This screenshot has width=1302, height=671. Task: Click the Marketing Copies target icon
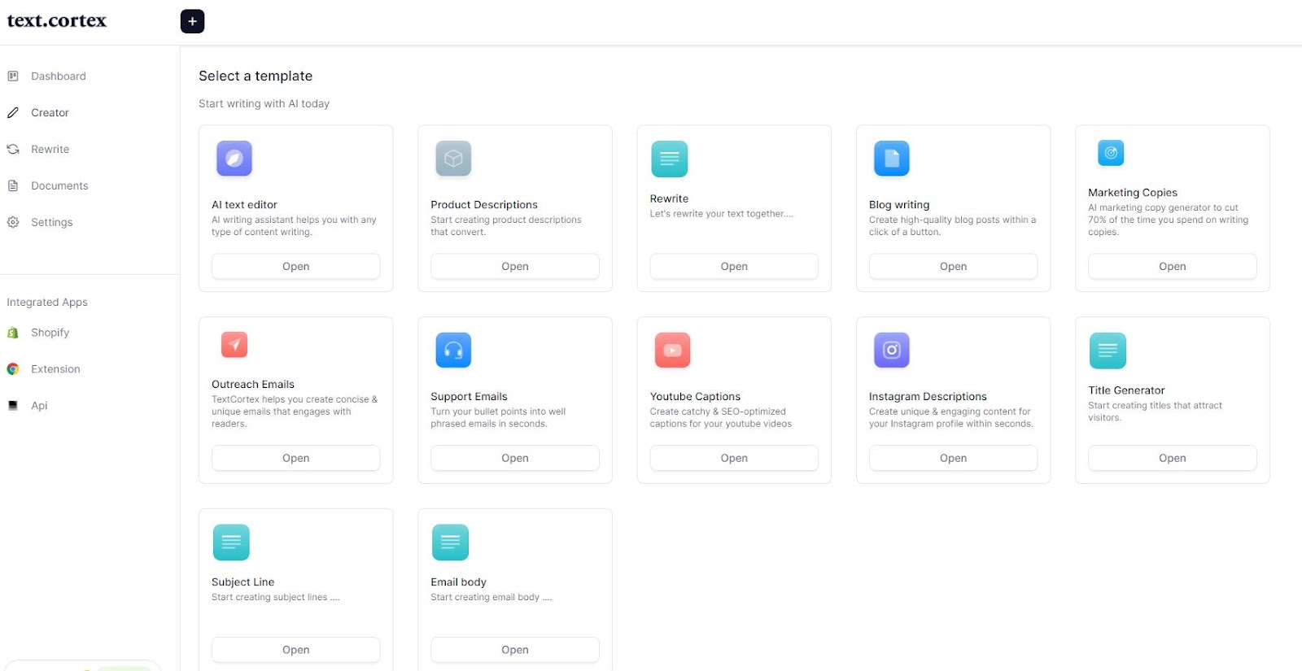(x=1110, y=153)
